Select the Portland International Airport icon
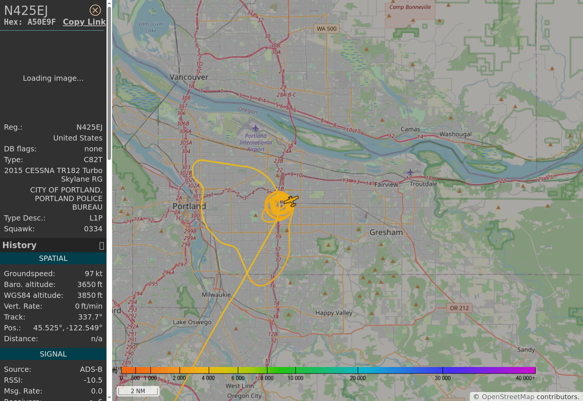583x401 pixels. coord(256,128)
